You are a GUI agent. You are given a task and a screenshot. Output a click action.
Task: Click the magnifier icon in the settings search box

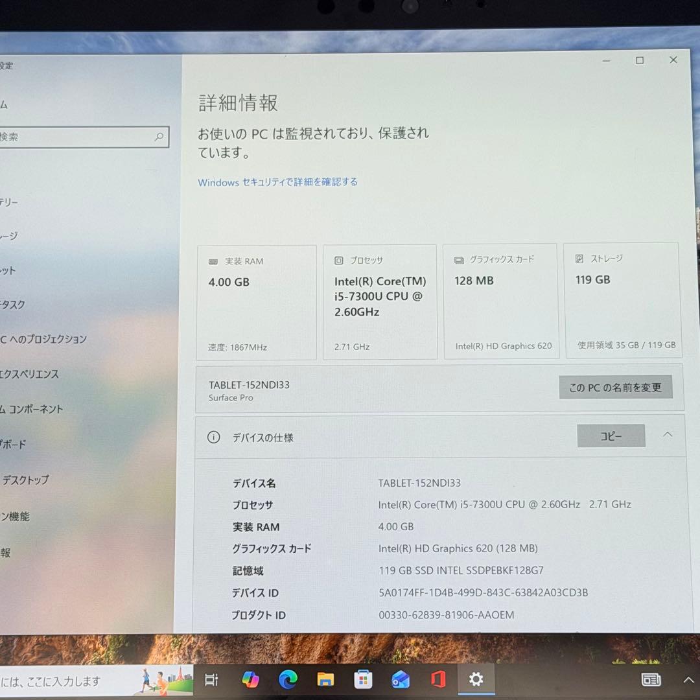tap(159, 137)
